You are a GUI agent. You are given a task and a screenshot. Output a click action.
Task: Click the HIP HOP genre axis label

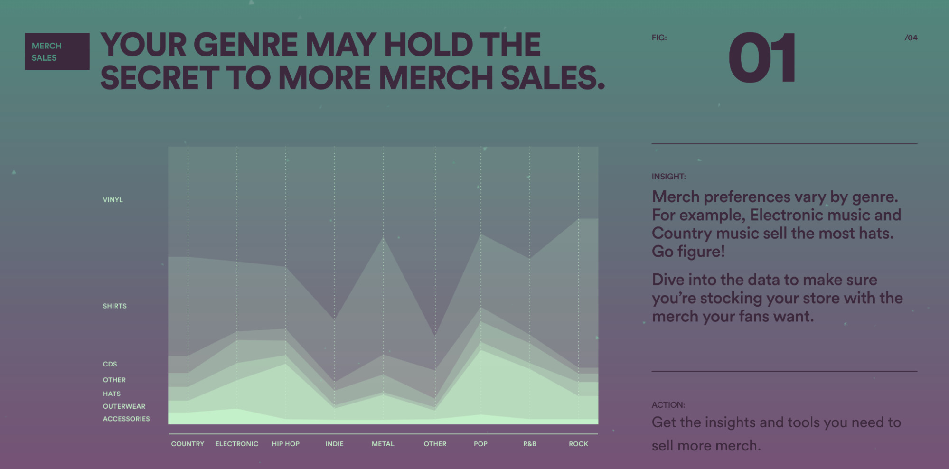coord(286,444)
